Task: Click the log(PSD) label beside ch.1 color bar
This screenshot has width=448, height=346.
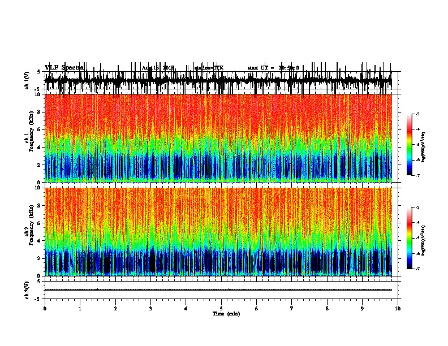Action: 424,147
